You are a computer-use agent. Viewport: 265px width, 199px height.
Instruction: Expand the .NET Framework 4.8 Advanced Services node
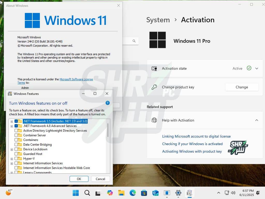[12, 126]
